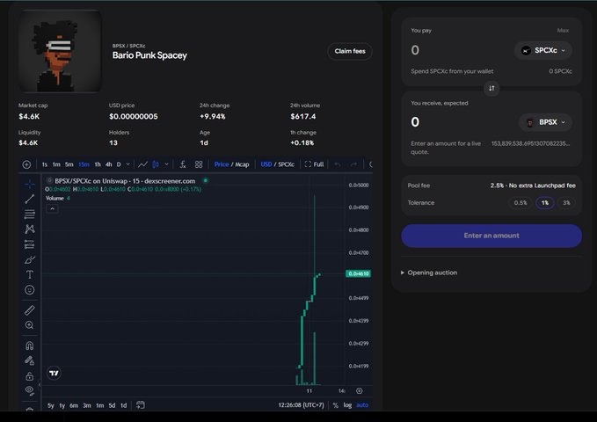Select the text annotation tool
Image resolution: width=597 pixels, height=422 pixels.
coord(29,274)
